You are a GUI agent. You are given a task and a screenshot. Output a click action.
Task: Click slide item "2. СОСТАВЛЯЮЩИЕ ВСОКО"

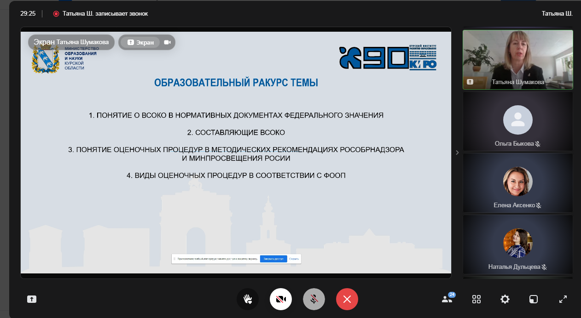[236, 132]
